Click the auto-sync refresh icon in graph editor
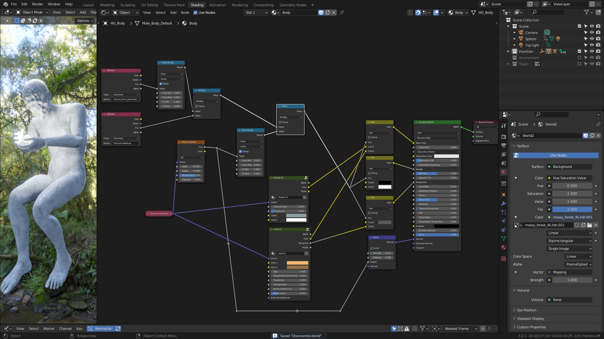 (x=118, y=329)
